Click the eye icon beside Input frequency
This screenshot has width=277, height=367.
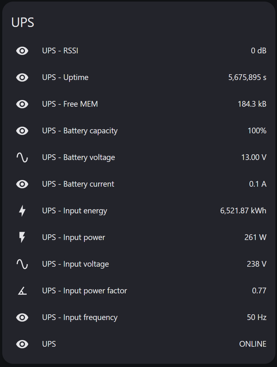22,317
